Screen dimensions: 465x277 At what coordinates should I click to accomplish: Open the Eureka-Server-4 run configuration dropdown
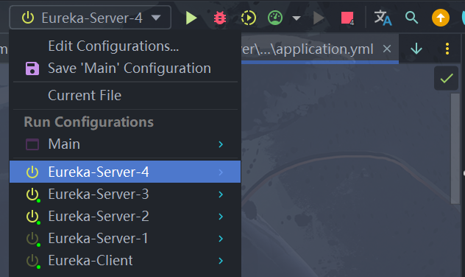click(x=90, y=18)
